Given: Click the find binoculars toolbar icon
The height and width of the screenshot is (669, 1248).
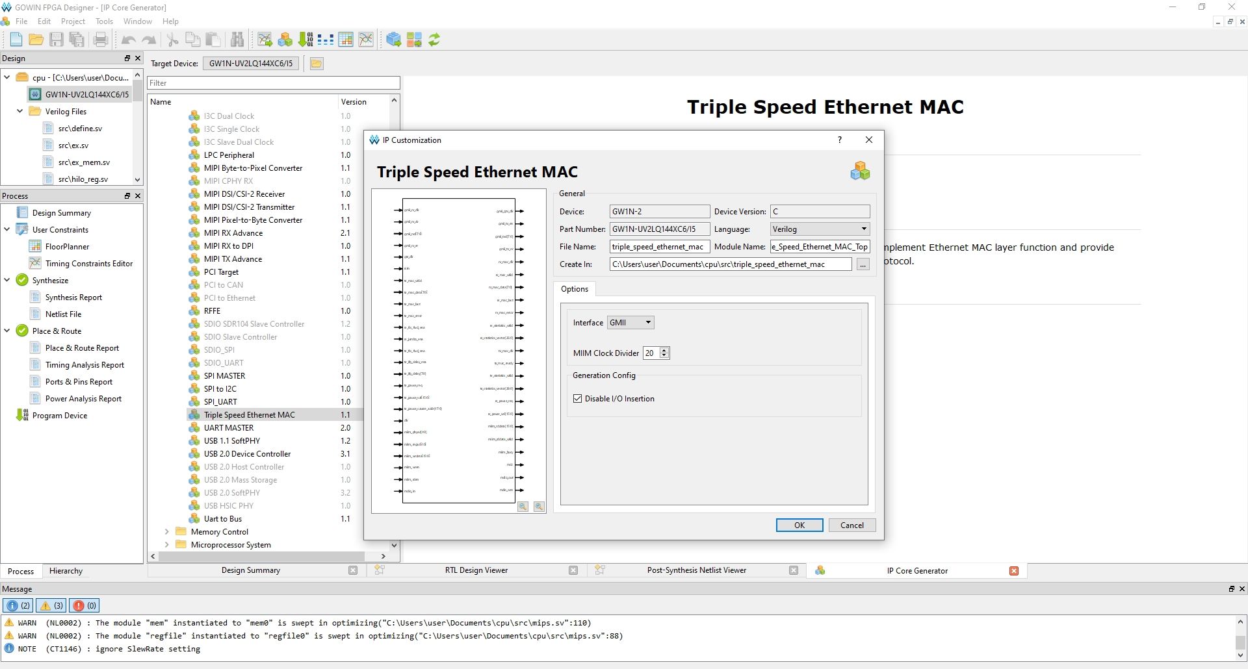Looking at the screenshot, I should 237,39.
